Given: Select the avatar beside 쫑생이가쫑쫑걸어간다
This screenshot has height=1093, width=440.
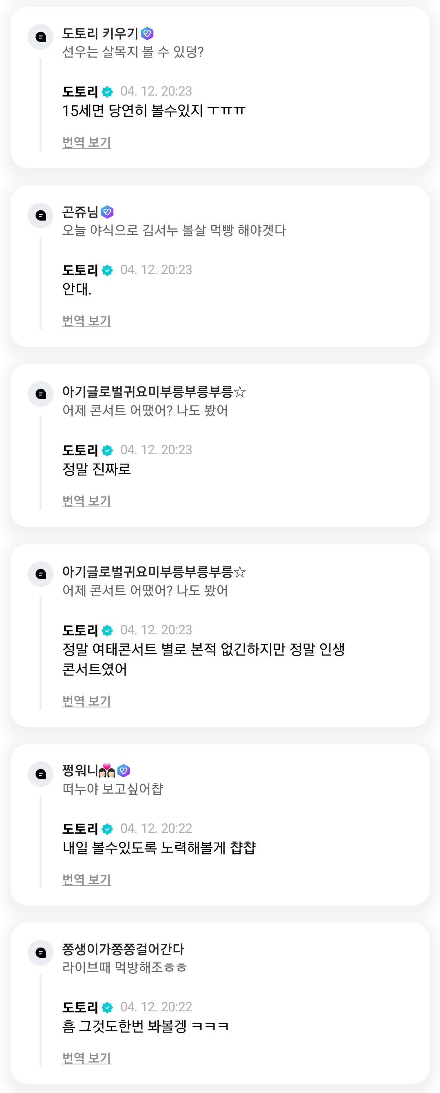Looking at the screenshot, I should [41, 952].
